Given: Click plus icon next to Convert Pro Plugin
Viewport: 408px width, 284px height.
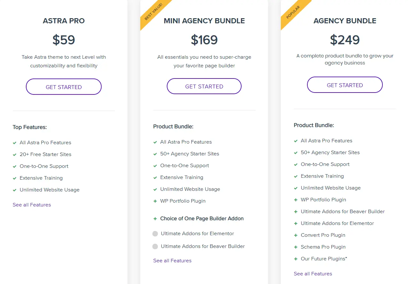Looking at the screenshot, I should click(296, 235).
